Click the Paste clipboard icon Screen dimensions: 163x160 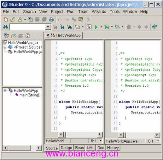pos(81,19)
